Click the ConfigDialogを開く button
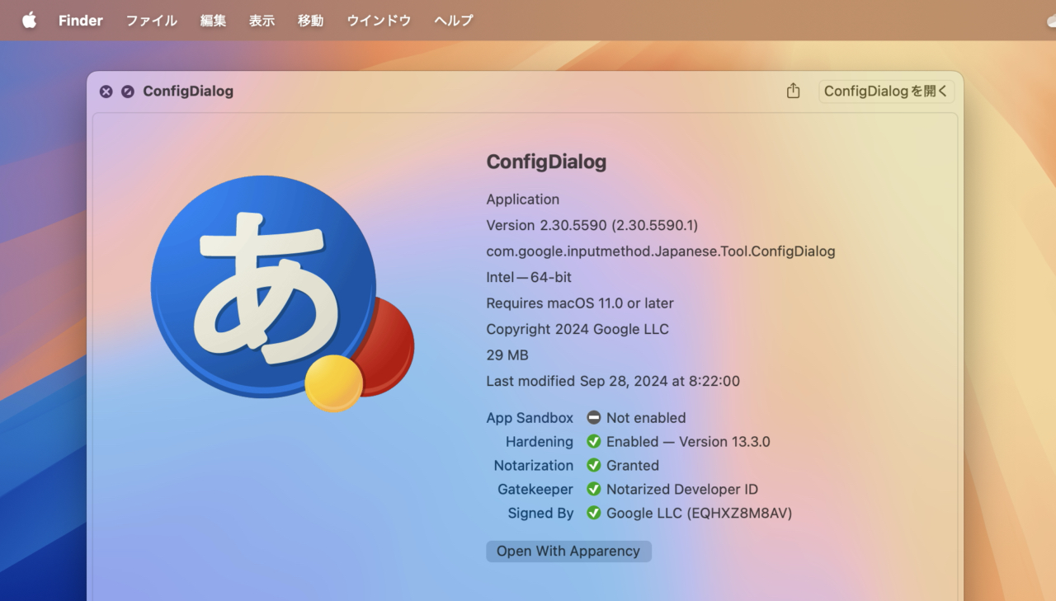The height and width of the screenshot is (601, 1056). pos(886,92)
